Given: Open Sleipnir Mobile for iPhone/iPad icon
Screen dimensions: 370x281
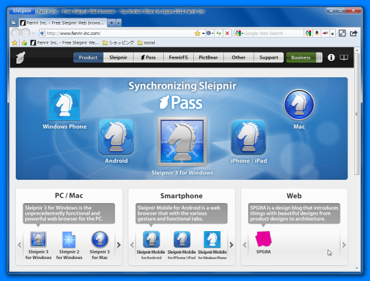Looking at the screenshot, I should click(x=182, y=239).
